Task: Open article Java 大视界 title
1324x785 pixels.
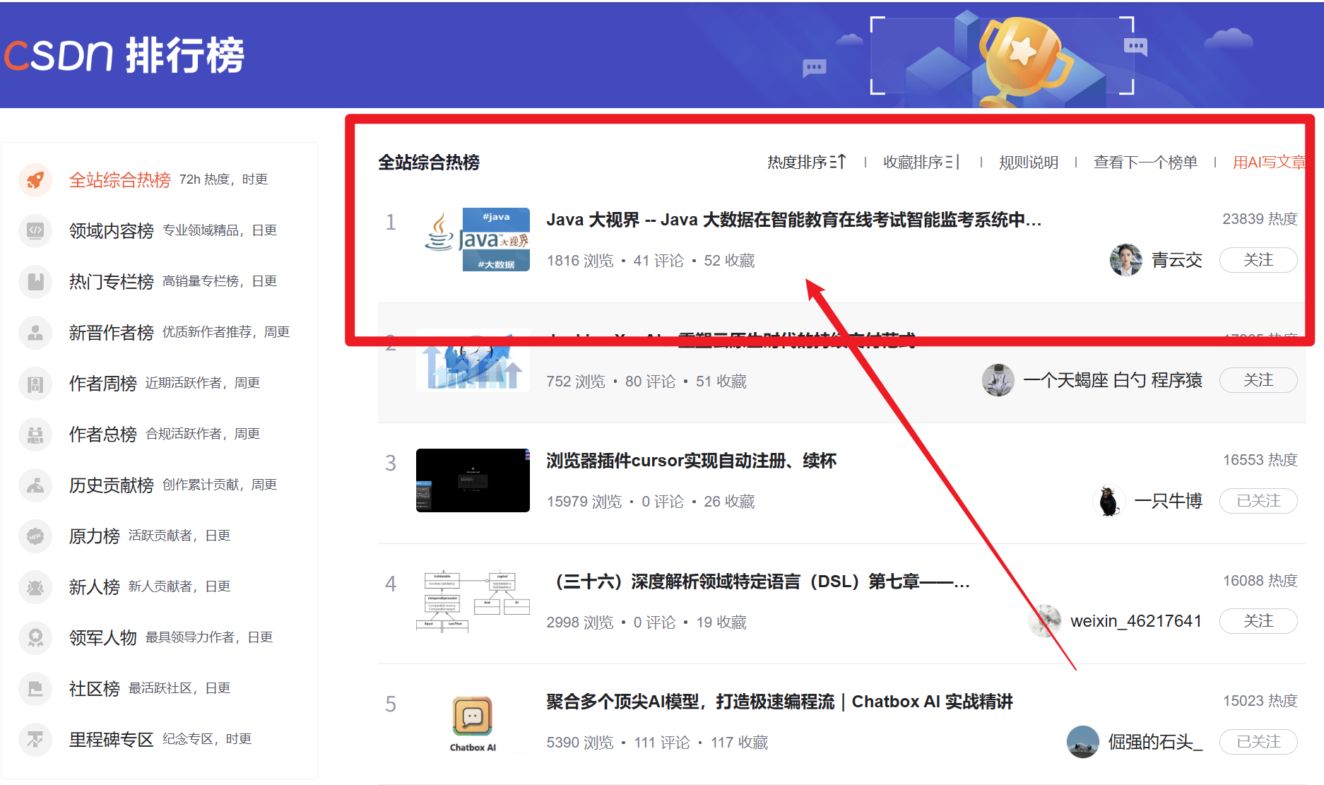Action: [x=793, y=220]
